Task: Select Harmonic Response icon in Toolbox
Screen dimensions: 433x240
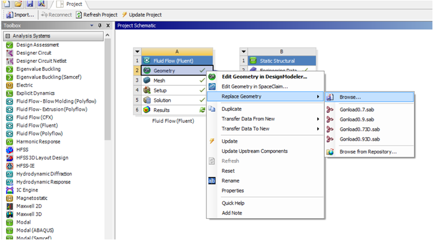Action: [x=10, y=142]
